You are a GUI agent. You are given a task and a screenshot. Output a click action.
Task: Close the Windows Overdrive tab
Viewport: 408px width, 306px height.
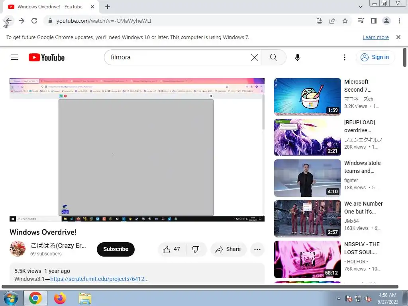pos(92,7)
